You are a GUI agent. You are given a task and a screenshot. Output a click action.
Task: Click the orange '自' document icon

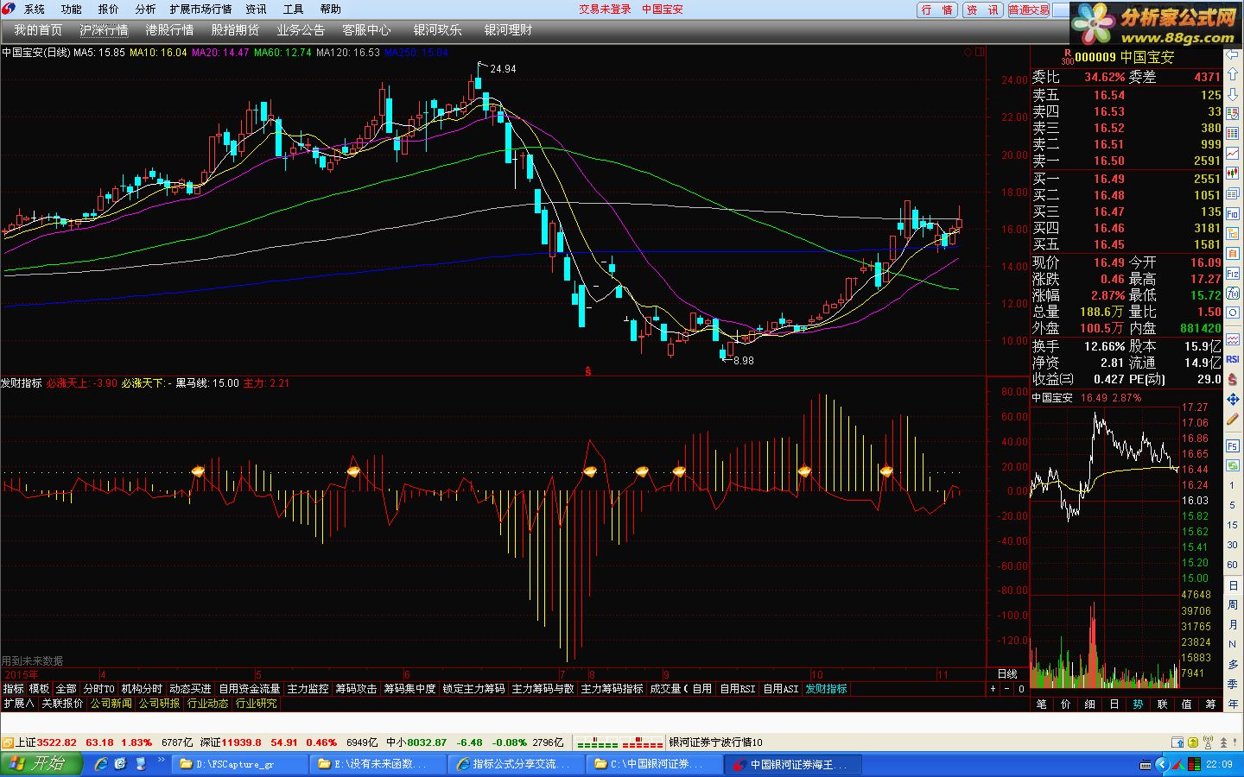click(1233, 253)
